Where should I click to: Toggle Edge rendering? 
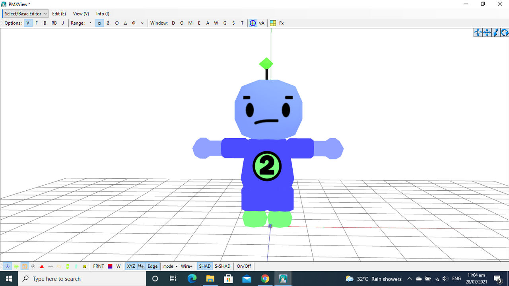coord(153,266)
